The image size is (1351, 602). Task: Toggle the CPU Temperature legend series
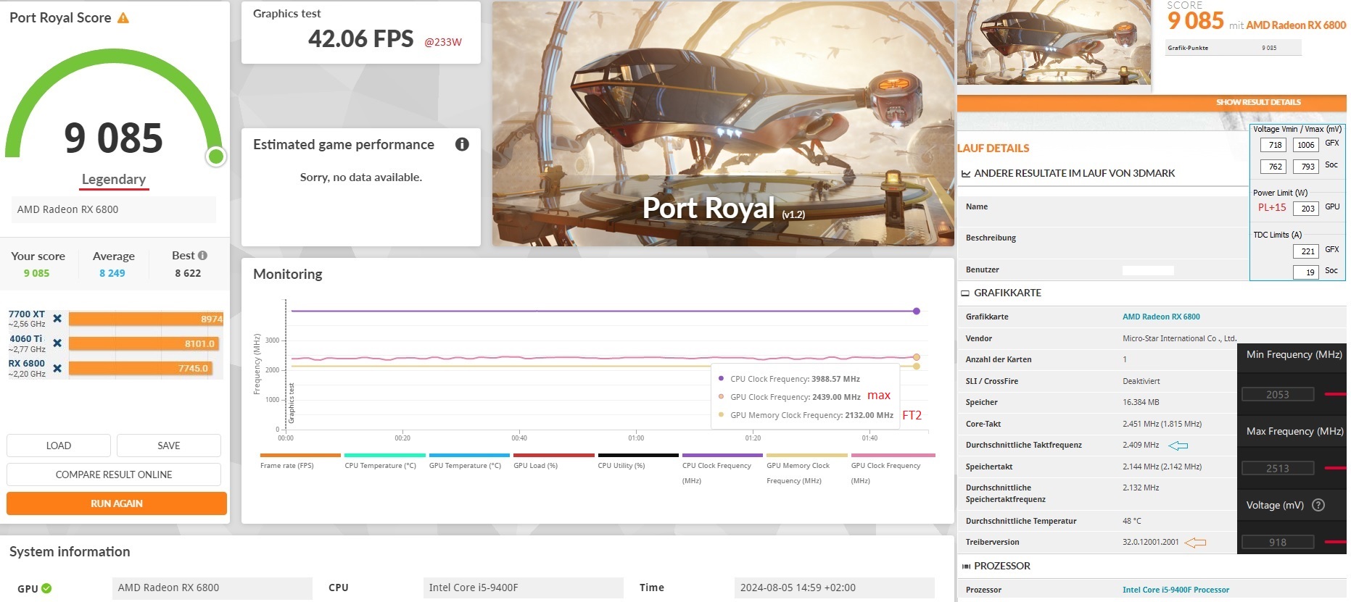click(x=385, y=461)
